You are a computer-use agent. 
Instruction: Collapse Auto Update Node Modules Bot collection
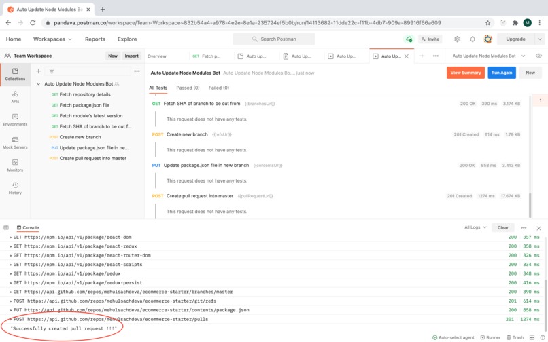pos(39,83)
